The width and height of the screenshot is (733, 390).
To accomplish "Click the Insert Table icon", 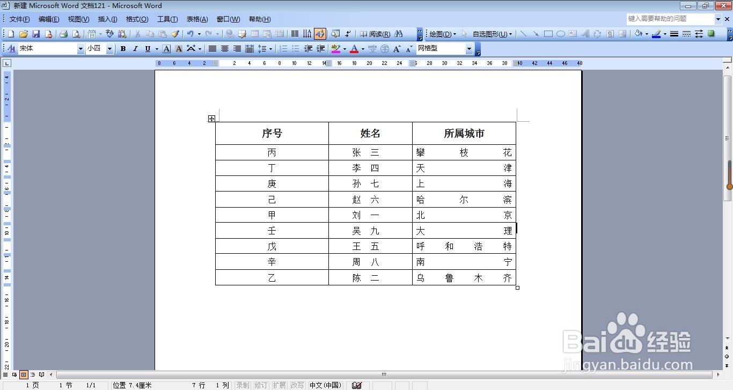I will [255, 33].
